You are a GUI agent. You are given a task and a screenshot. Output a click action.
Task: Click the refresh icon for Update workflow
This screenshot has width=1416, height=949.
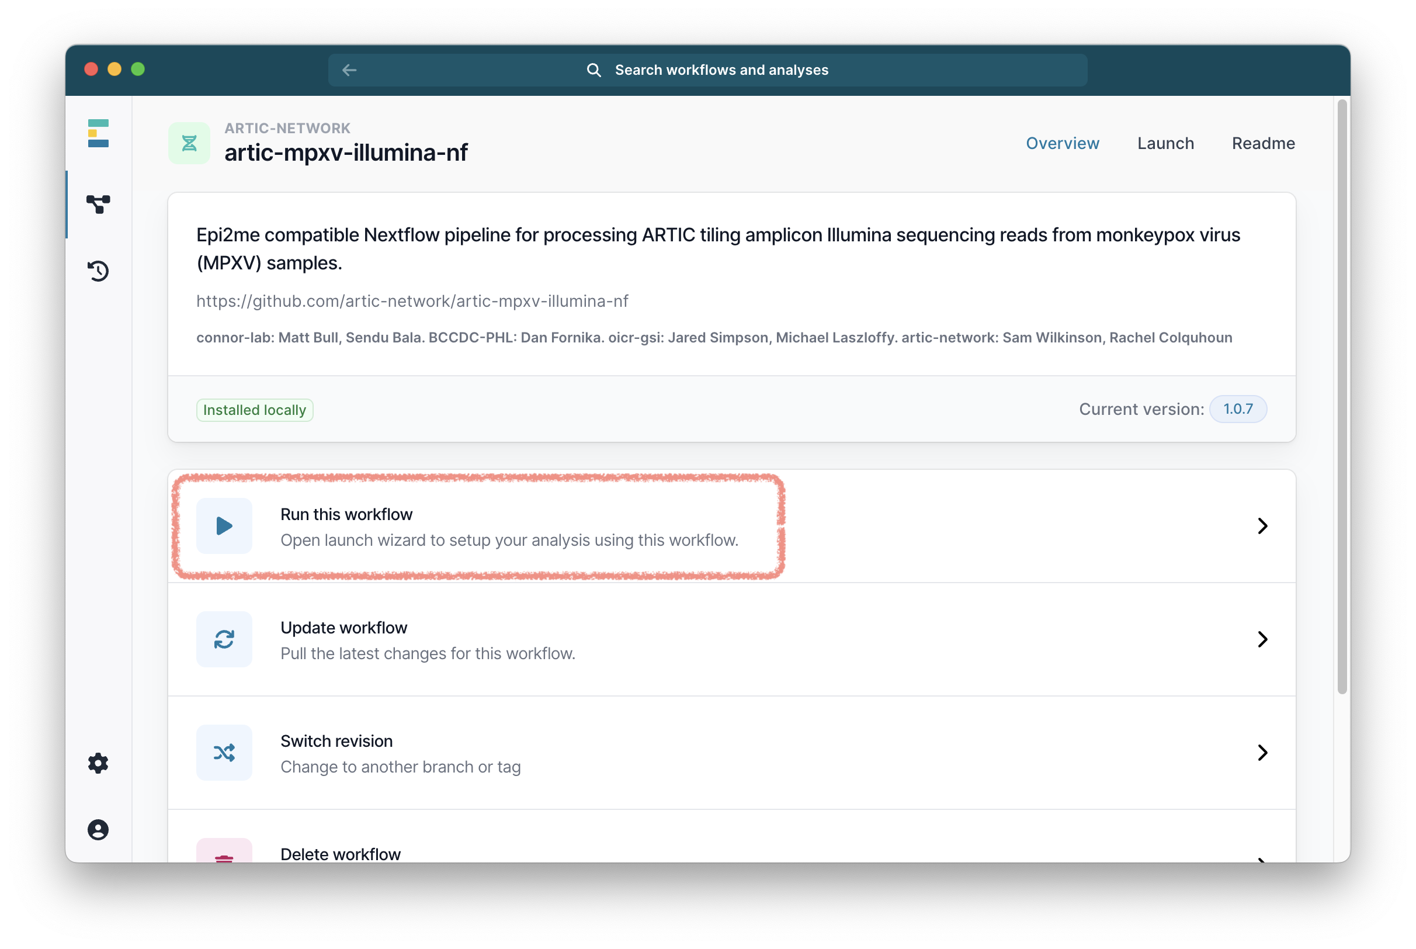click(x=224, y=639)
